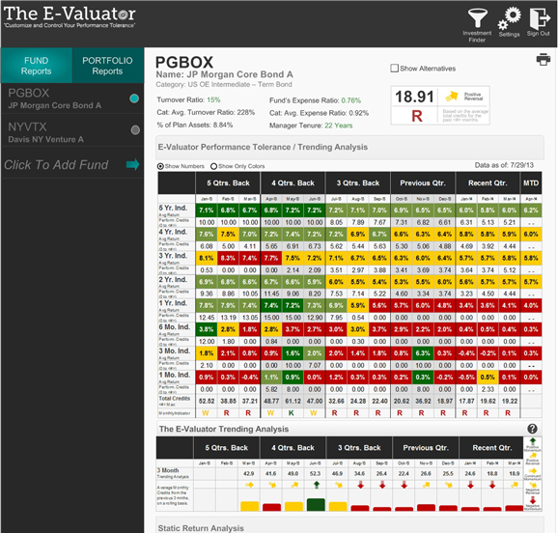Screen dimensions: 558x533
Task: Select NYVTX Davis NY Venture A fund
Action: click(72, 130)
